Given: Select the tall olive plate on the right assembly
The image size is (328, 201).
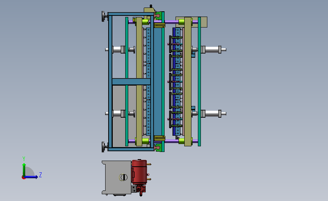Looking at the screenshot, I should coord(188,81).
